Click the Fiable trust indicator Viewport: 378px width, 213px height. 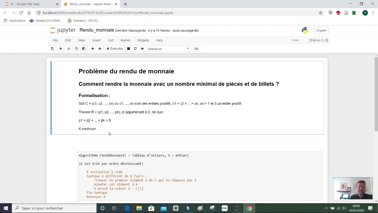pos(295,40)
